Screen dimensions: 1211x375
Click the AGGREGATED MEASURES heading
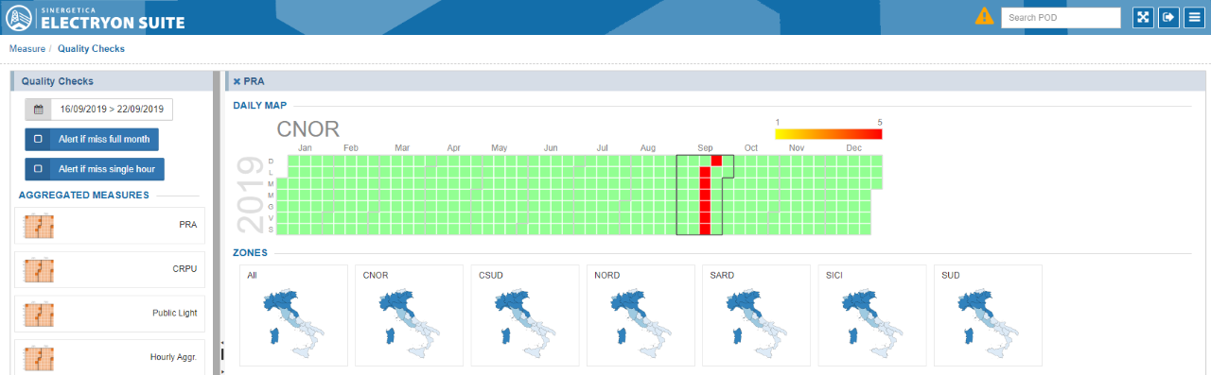(83, 195)
